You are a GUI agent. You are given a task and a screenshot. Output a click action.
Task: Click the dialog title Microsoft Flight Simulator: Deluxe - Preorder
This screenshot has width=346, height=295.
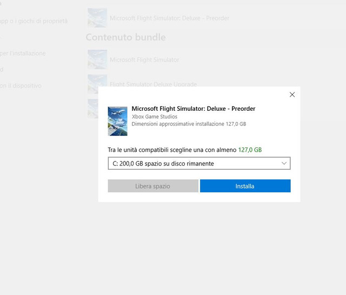coord(194,109)
